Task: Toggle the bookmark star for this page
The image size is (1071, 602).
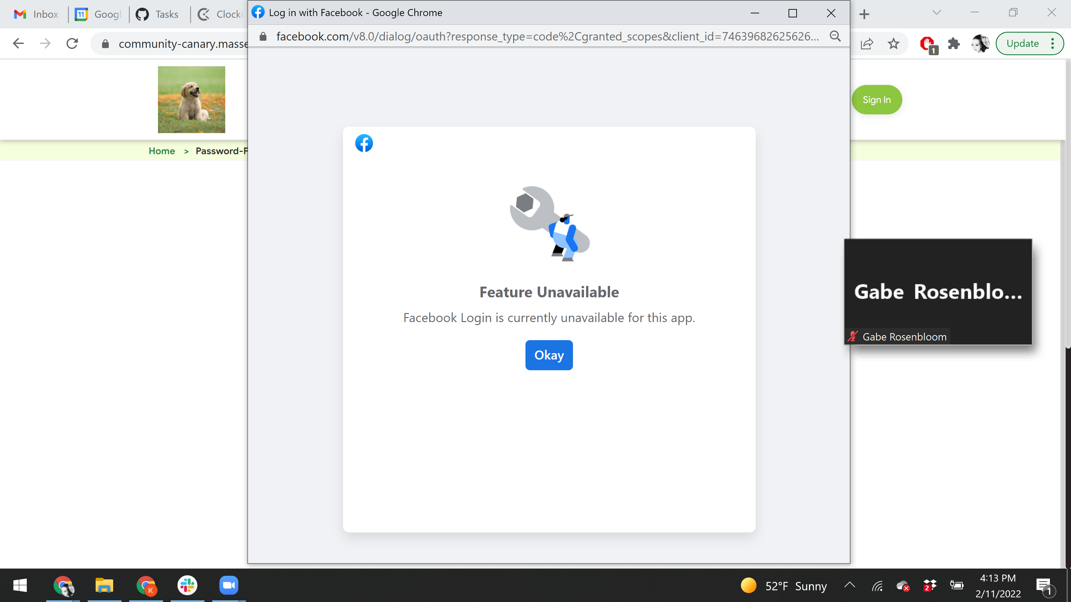Action: 893,43
